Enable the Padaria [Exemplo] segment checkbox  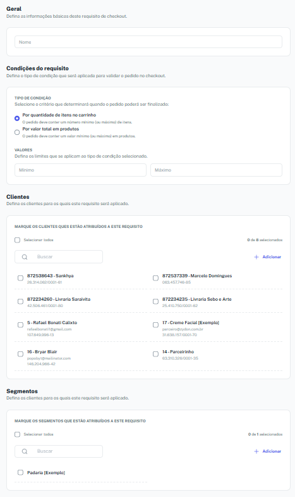click(21, 472)
